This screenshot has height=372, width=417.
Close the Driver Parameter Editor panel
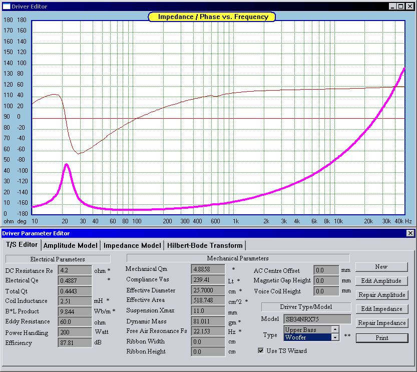coord(410,233)
